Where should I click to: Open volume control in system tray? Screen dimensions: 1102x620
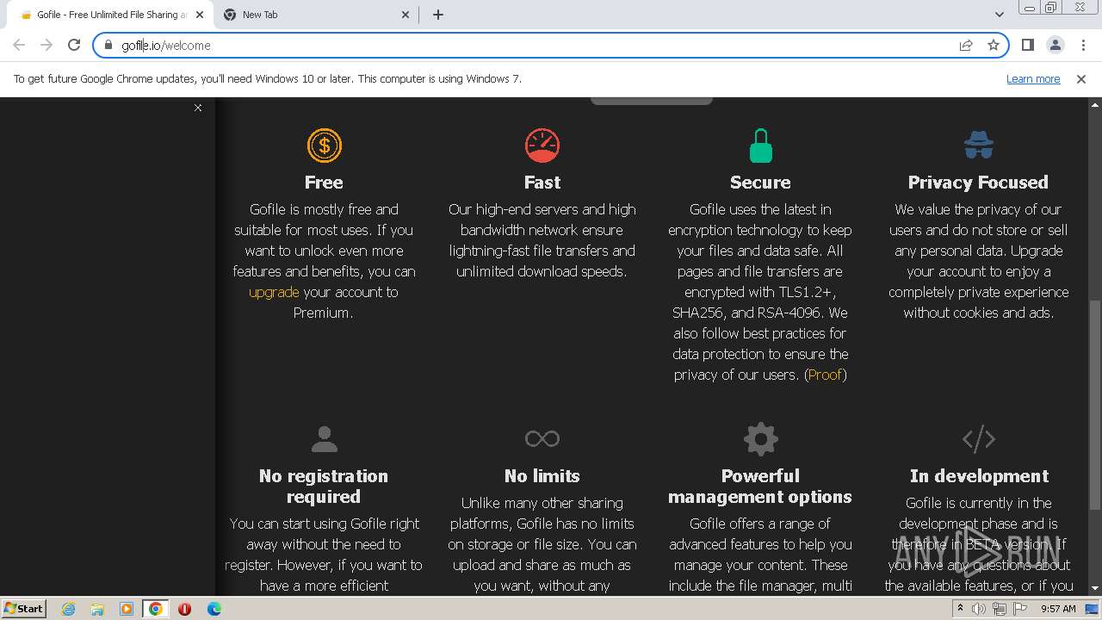tap(979, 609)
